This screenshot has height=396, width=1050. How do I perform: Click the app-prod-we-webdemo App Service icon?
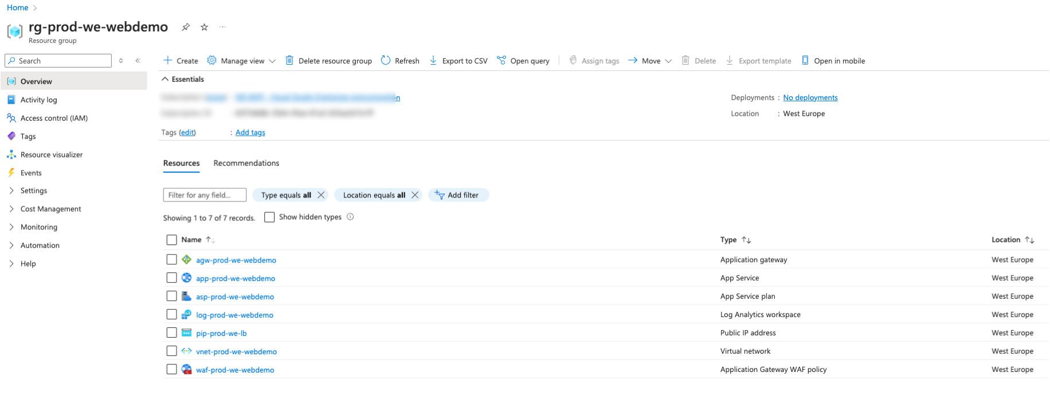[x=186, y=278]
